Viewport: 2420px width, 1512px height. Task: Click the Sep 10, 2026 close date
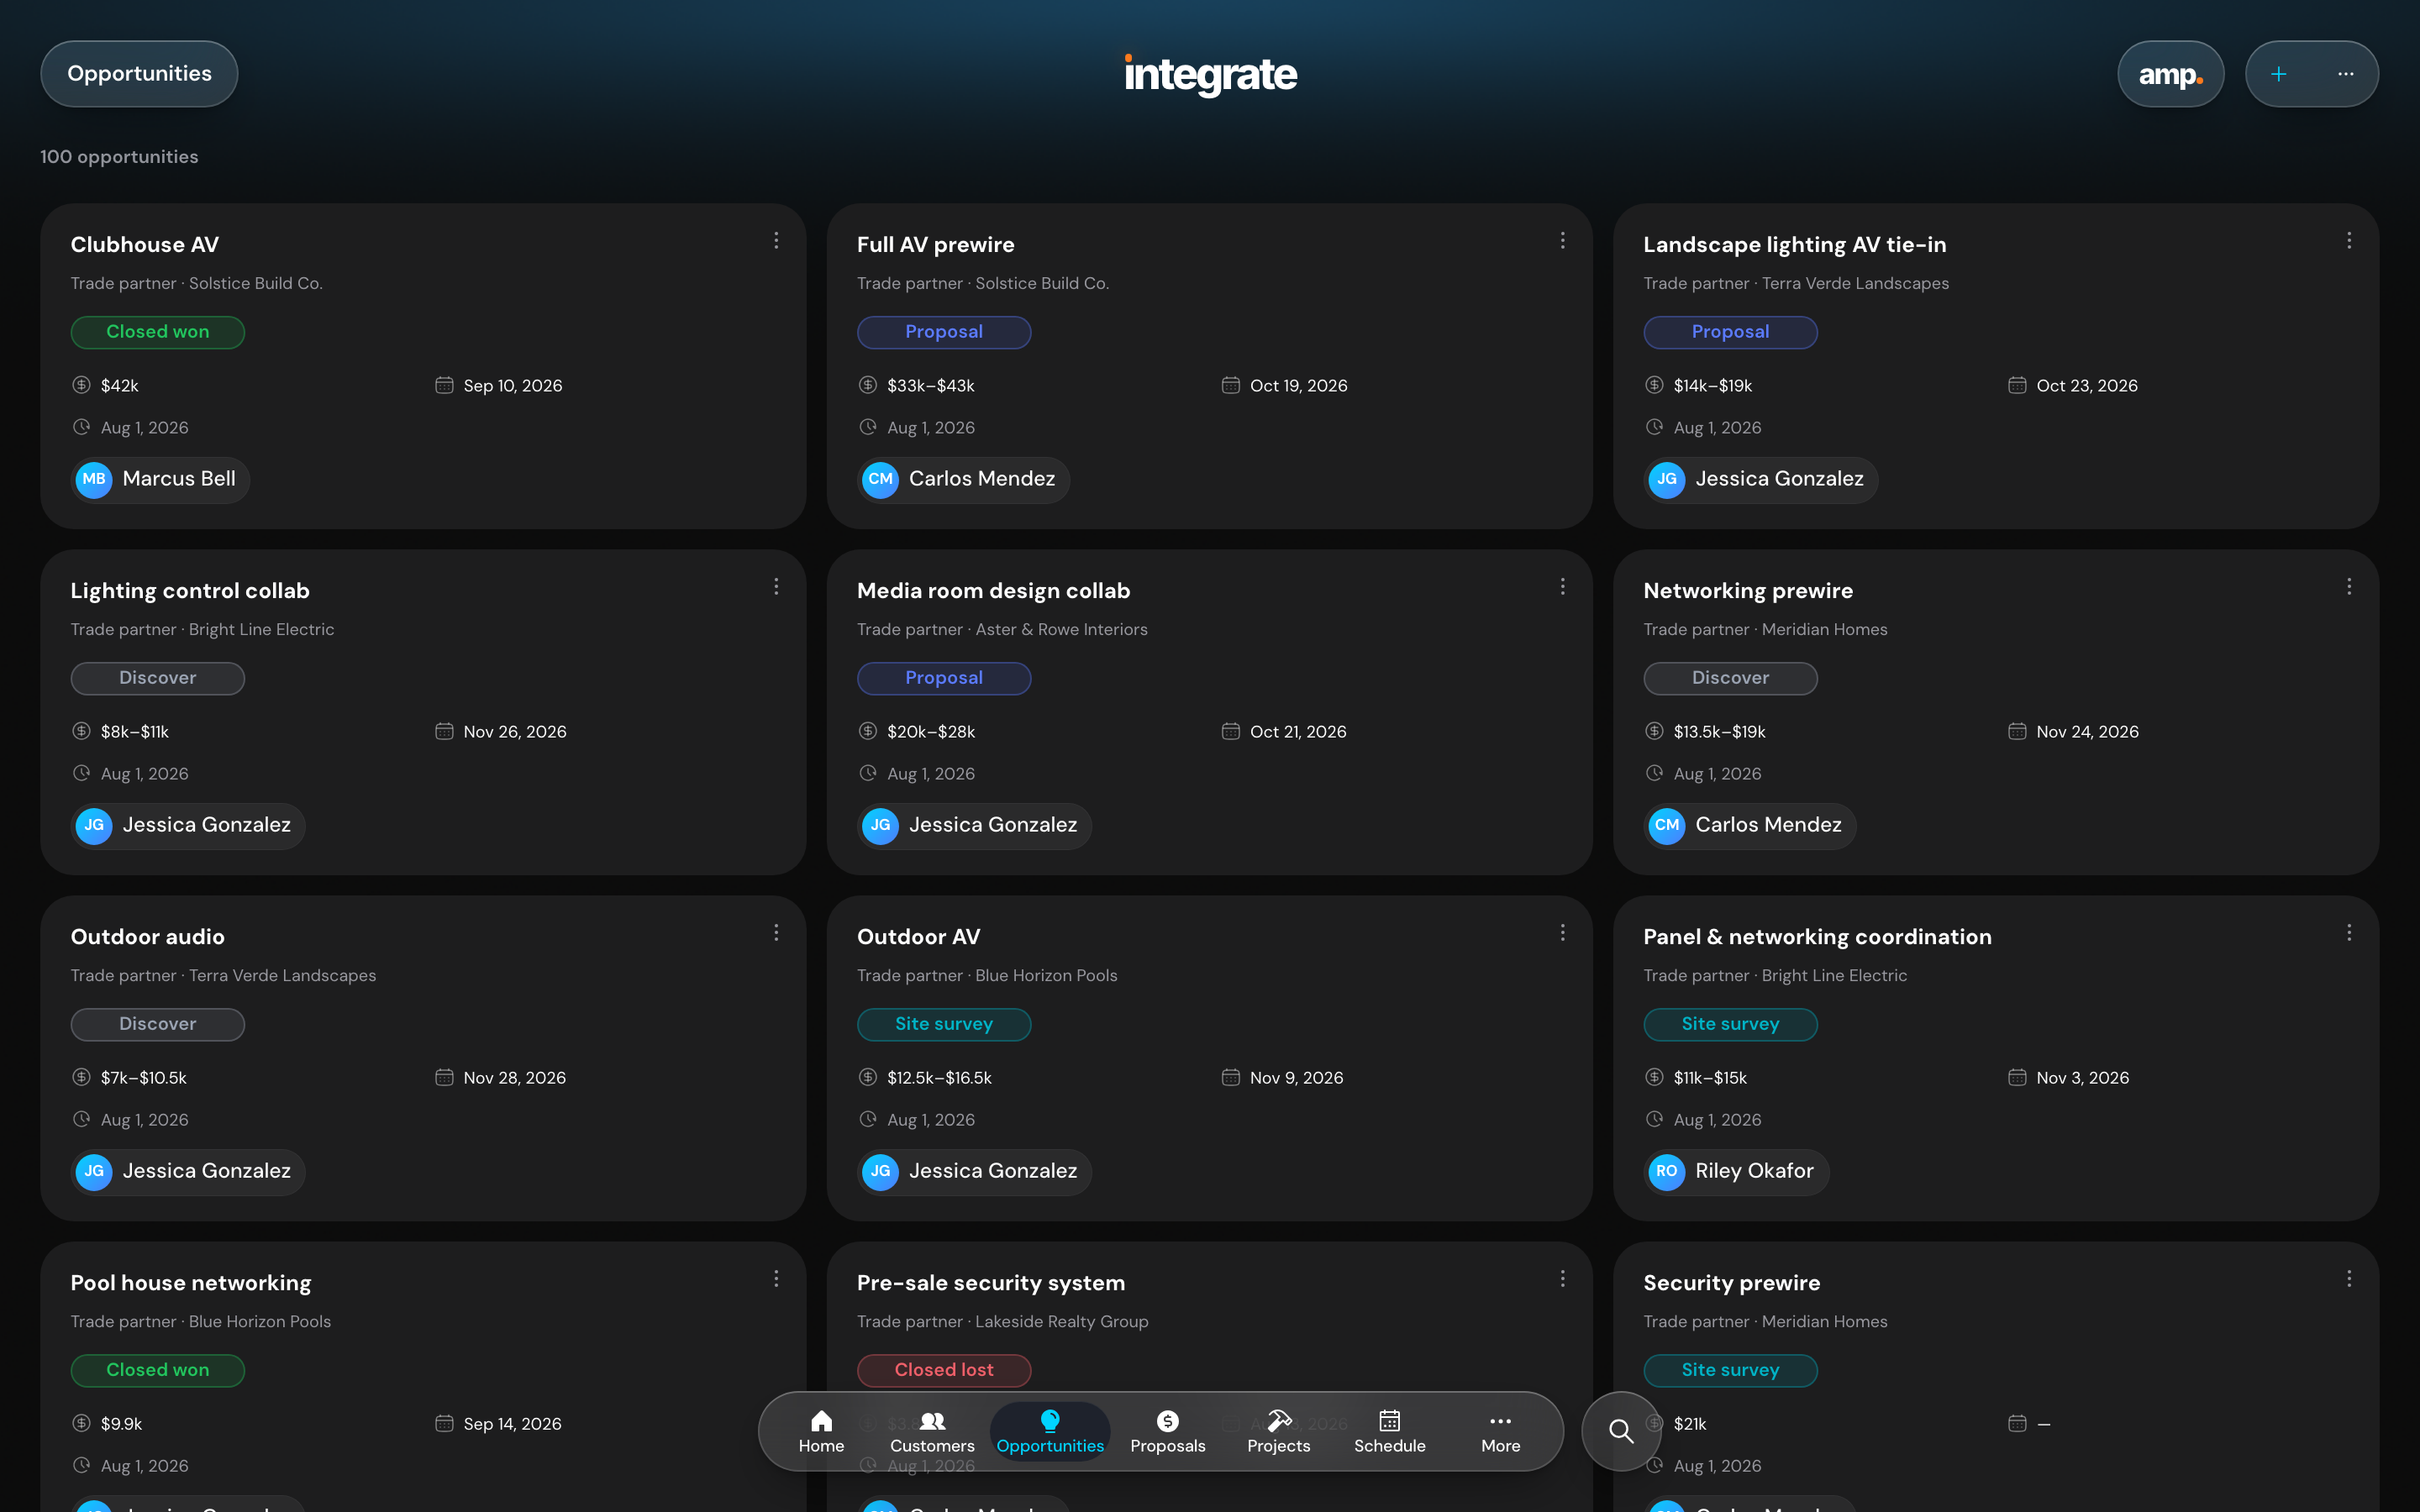pyautogui.click(x=513, y=386)
